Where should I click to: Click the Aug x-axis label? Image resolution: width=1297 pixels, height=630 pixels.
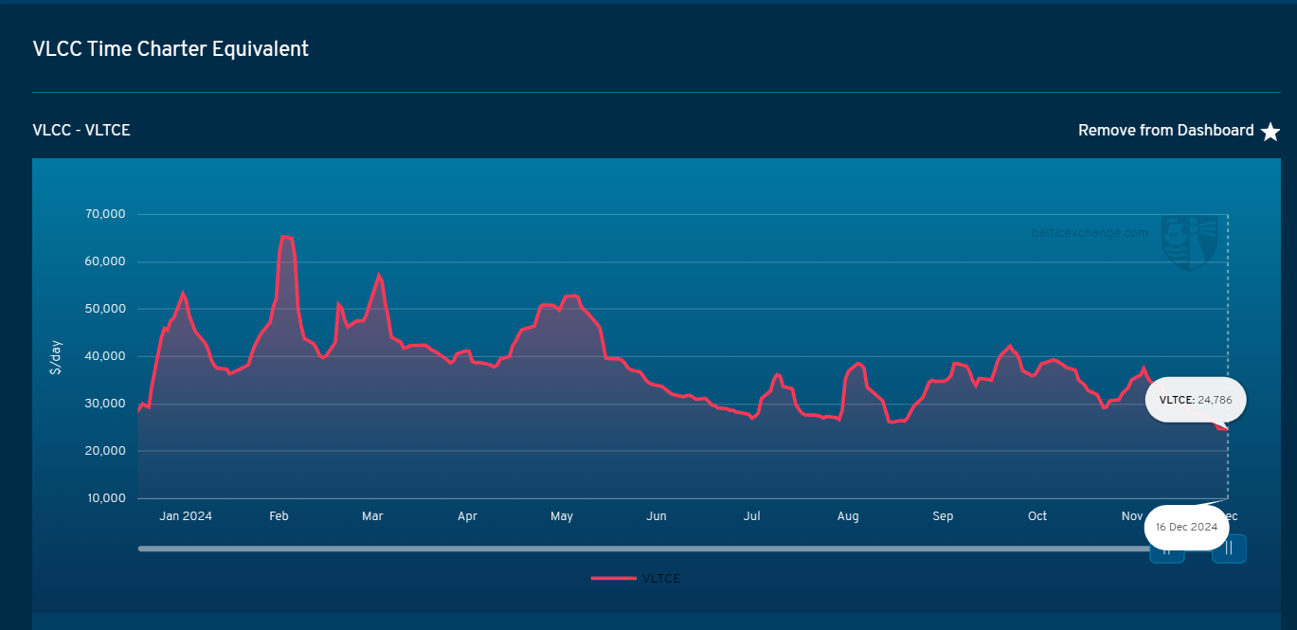pyautogui.click(x=848, y=516)
